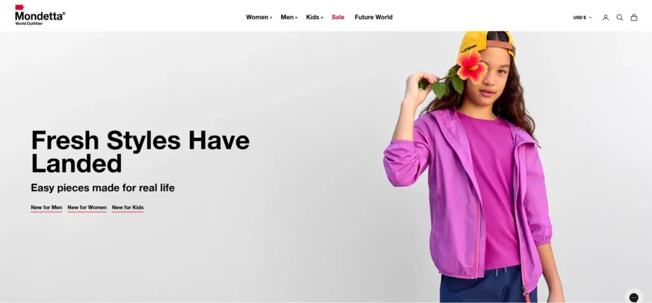Open the USD $ currency selector
Screen dimensions: 652x303
583,17
